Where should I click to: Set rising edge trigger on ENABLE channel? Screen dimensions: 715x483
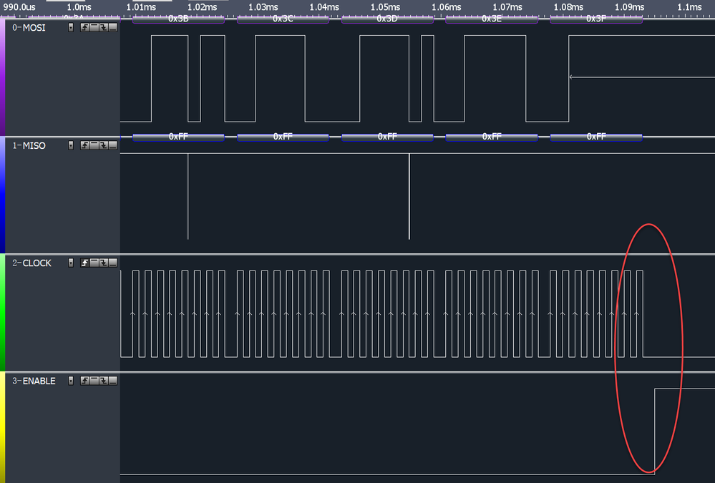pos(85,381)
